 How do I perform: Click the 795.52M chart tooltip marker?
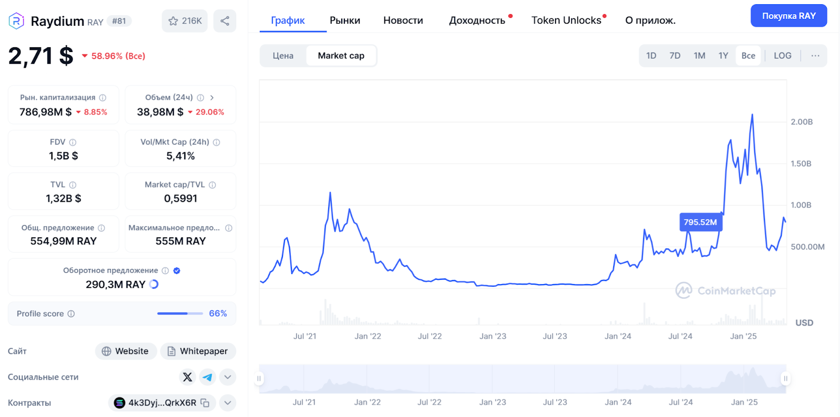point(700,222)
